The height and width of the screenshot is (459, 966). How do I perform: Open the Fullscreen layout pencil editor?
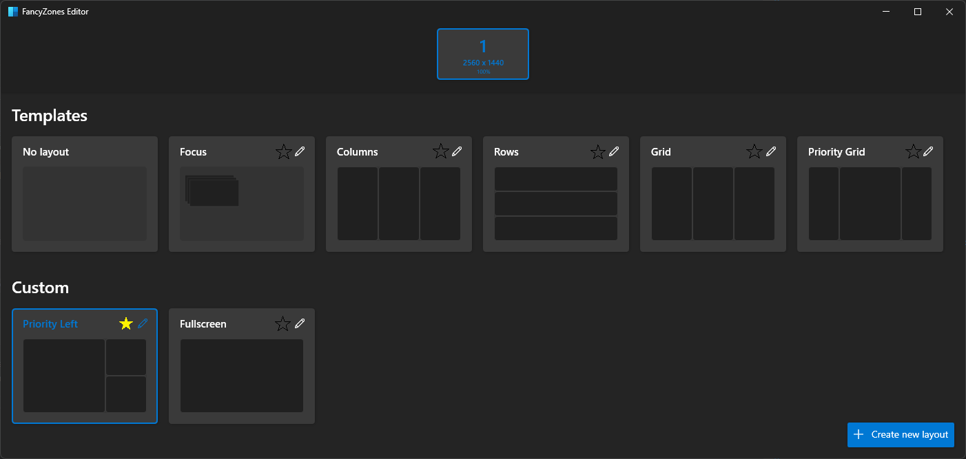point(300,323)
